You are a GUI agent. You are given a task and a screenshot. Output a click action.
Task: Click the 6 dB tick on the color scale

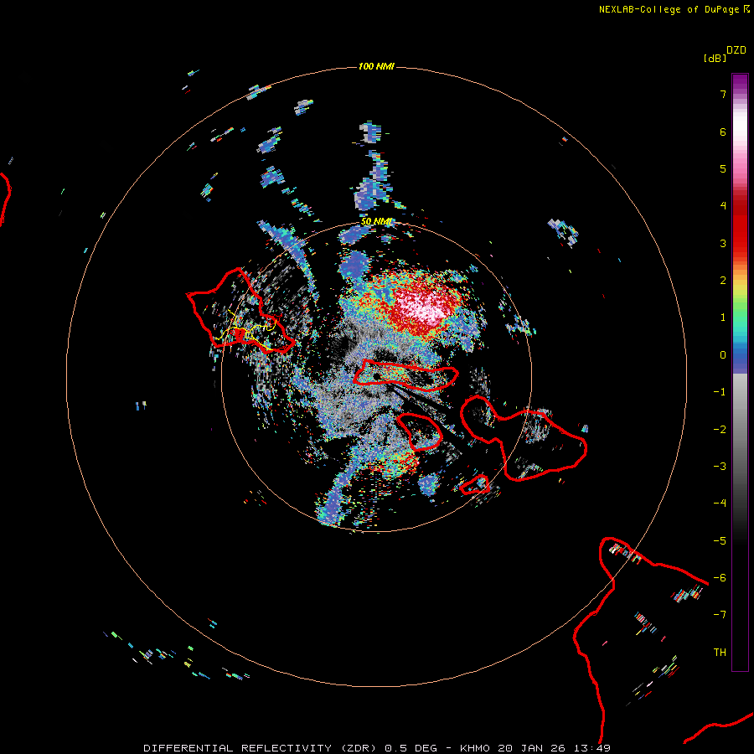click(723, 132)
